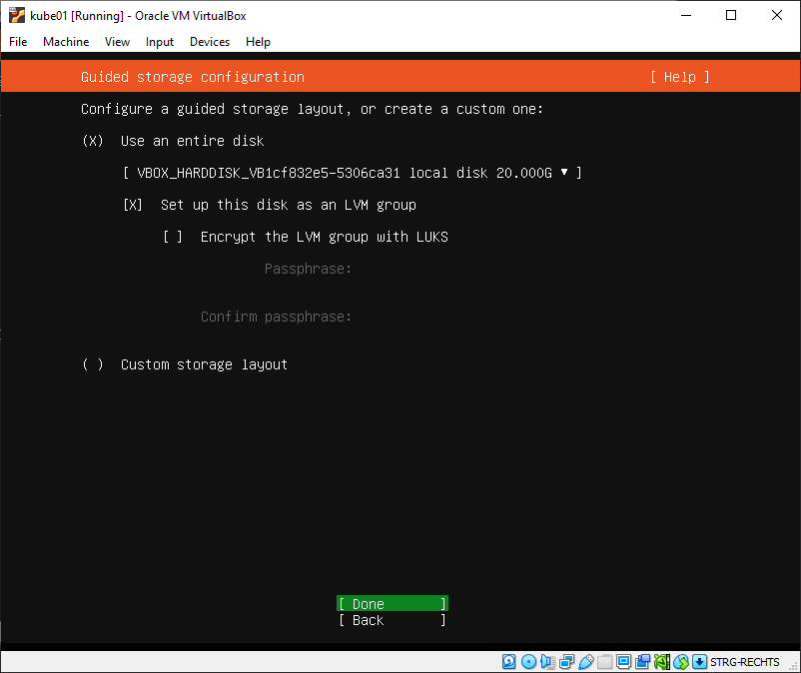Maximize the kube01 VirtualBox window
This screenshot has width=801, height=673.
point(731,15)
